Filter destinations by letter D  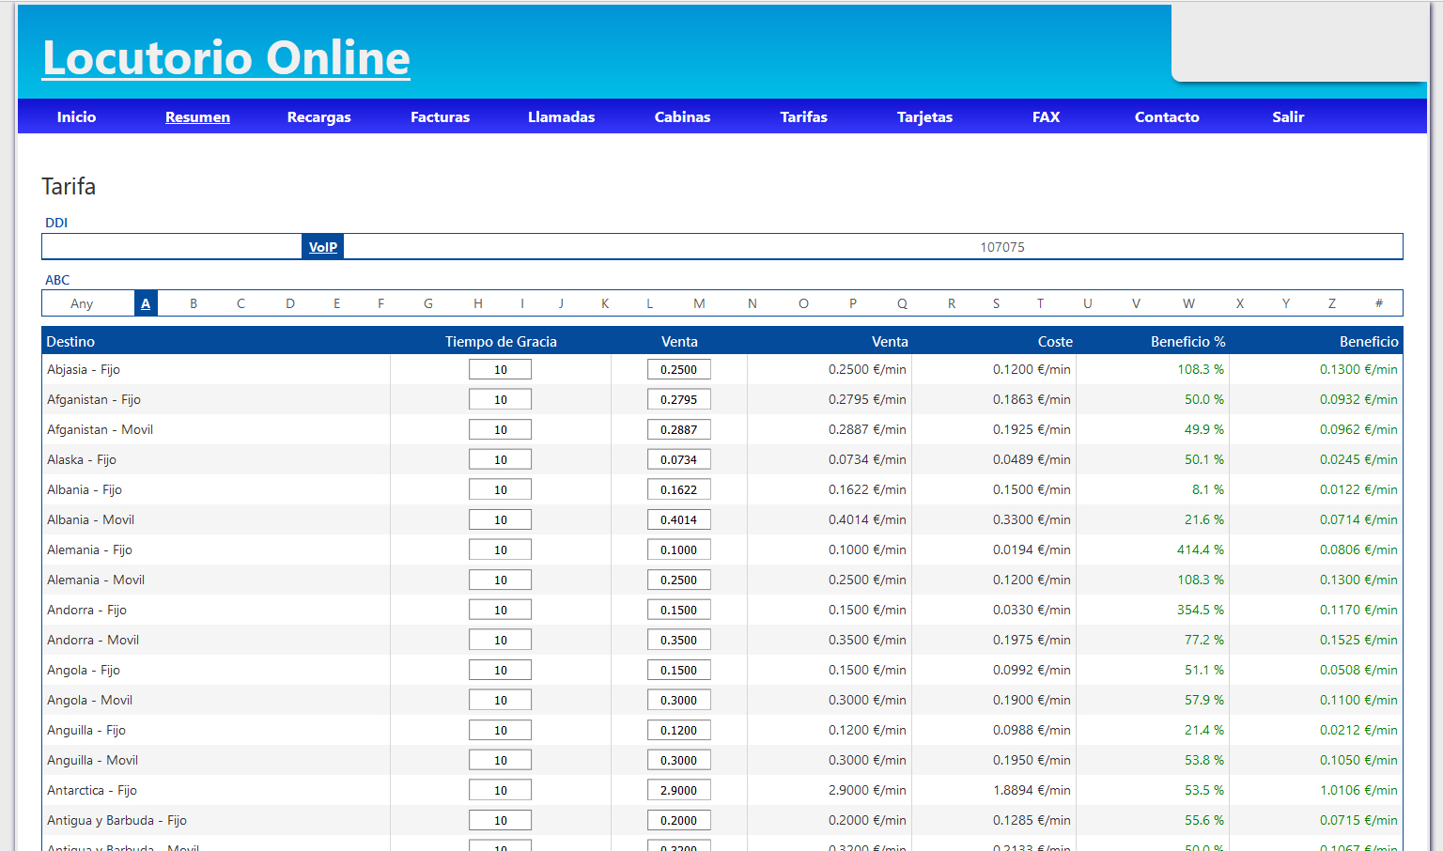click(x=290, y=303)
